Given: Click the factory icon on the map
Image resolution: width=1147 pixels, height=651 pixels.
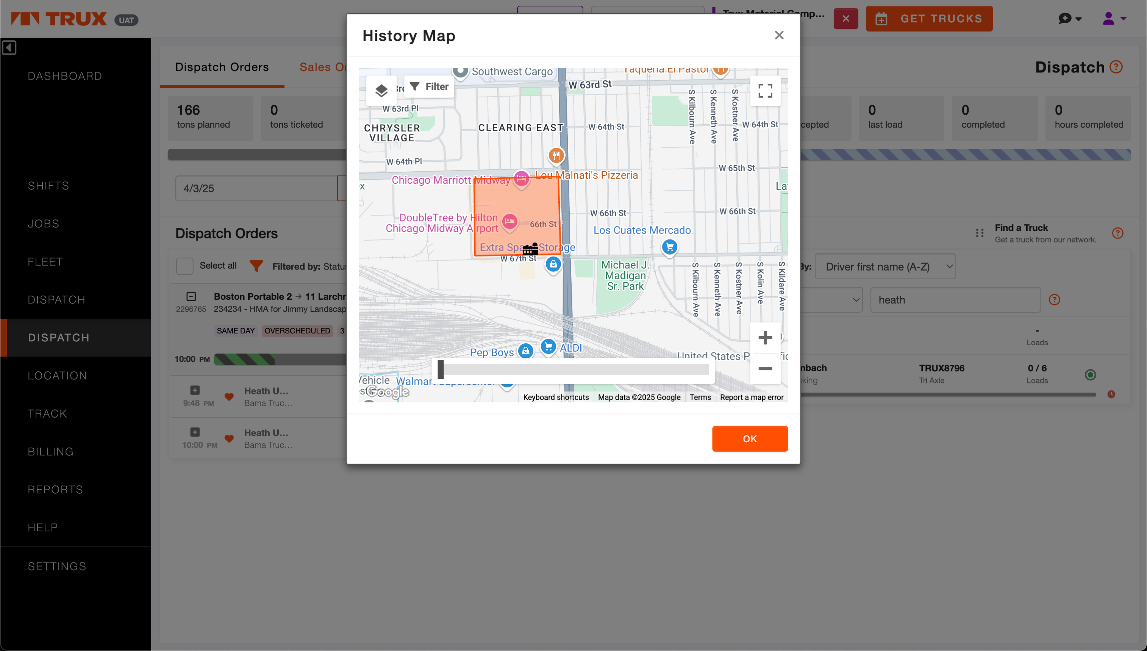Looking at the screenshot, I should [x=530, y=249].
